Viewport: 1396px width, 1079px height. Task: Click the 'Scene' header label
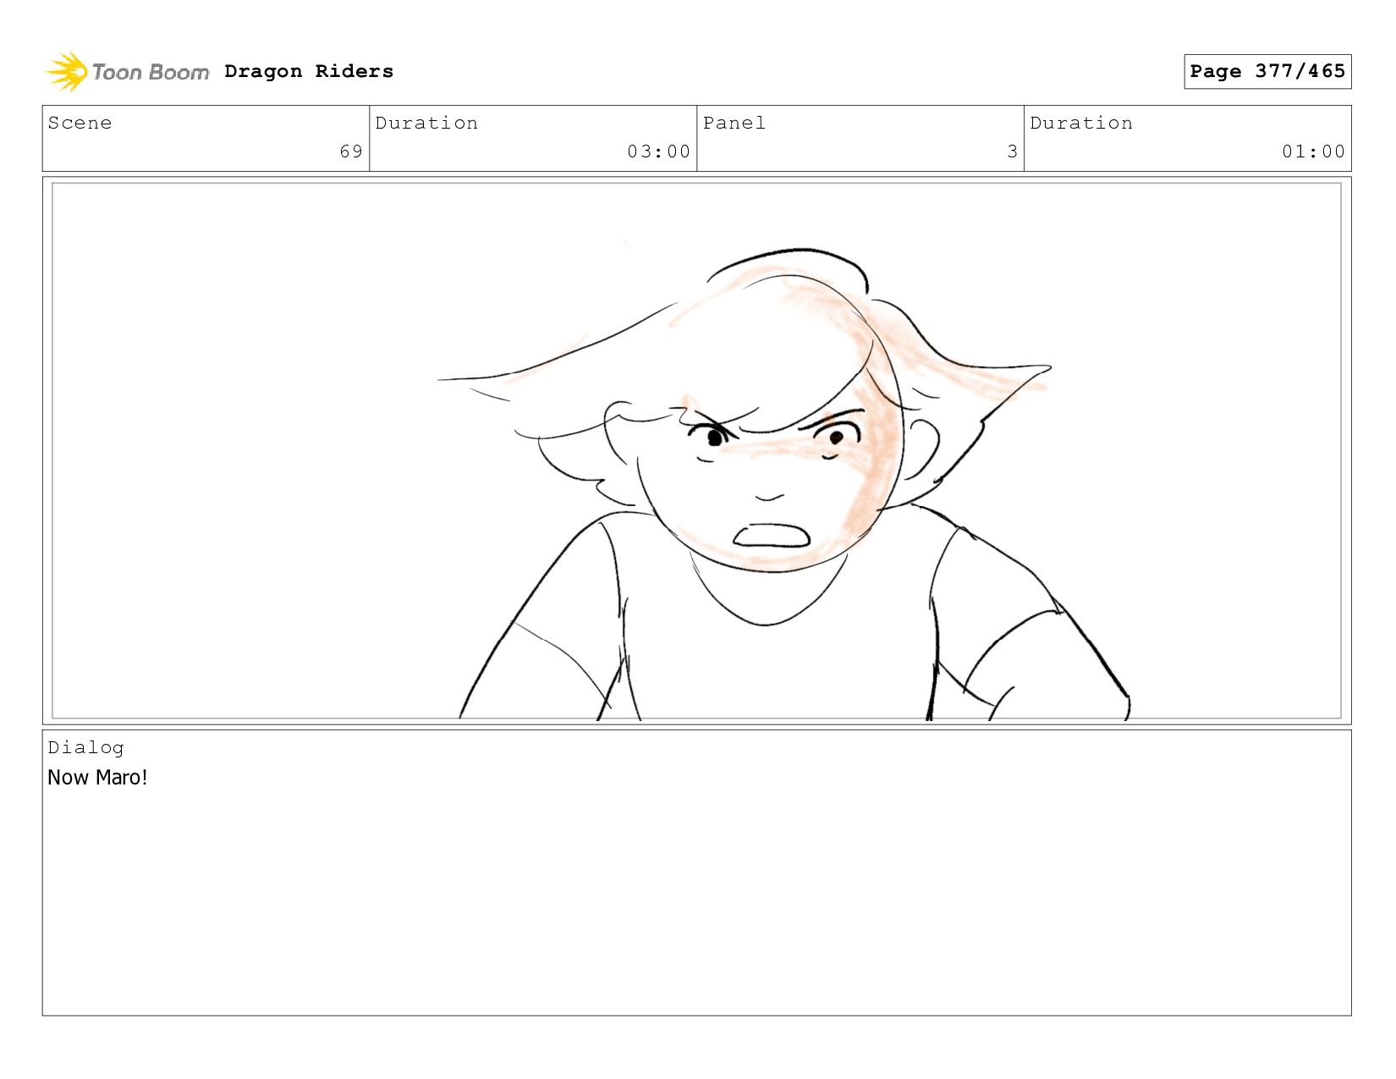pos(80,123)
